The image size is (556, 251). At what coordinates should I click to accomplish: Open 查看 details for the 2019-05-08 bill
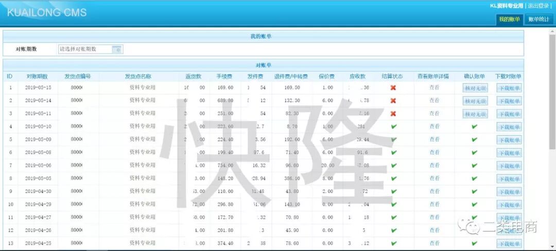pos(435,152)
